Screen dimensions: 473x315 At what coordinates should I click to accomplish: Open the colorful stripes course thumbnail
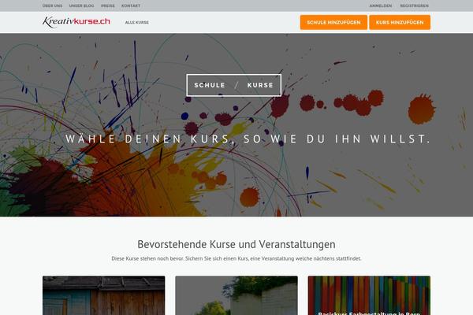click(x=369, y=295)
